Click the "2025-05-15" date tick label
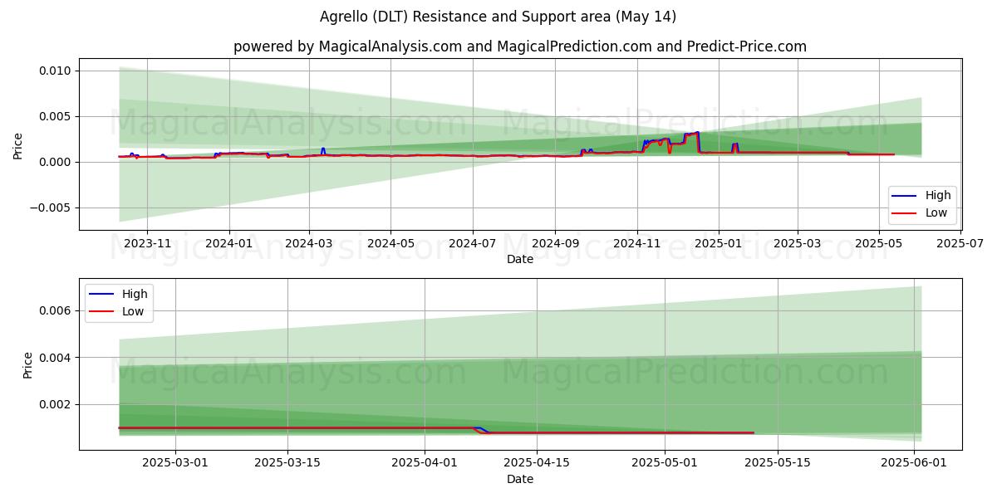The height and width of the screenshot is (498, 997). click(x=778, y=463)
